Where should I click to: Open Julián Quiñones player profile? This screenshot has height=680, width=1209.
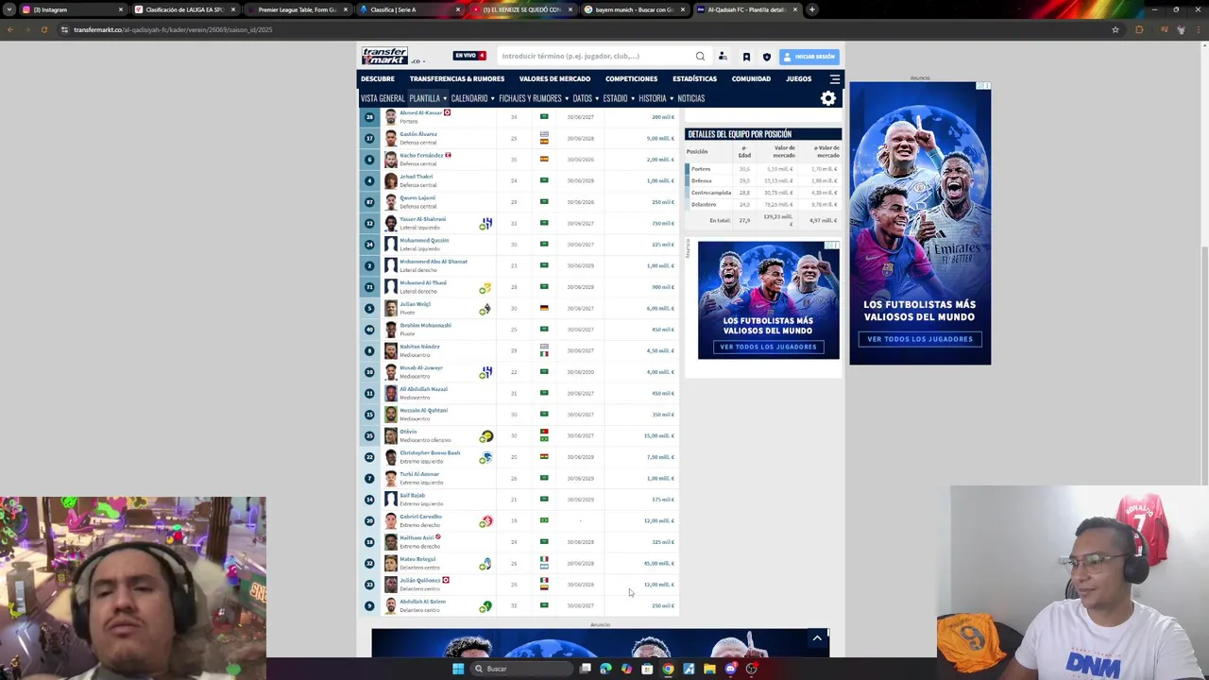tap(420, 580)
